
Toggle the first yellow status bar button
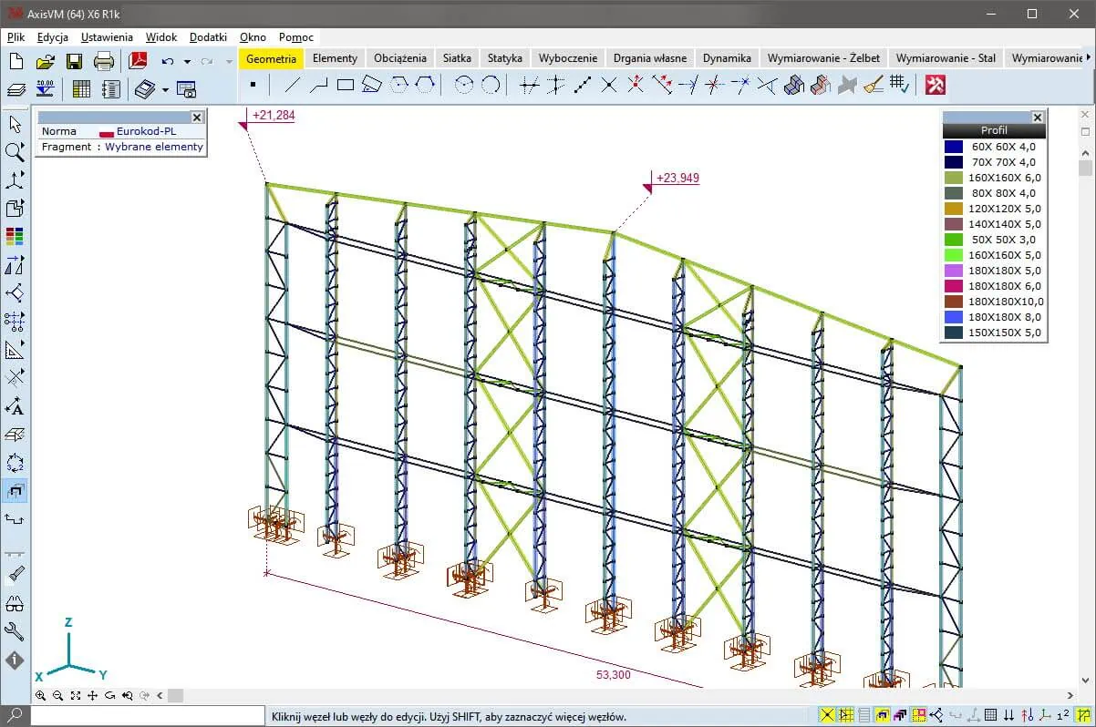point(827,716)
